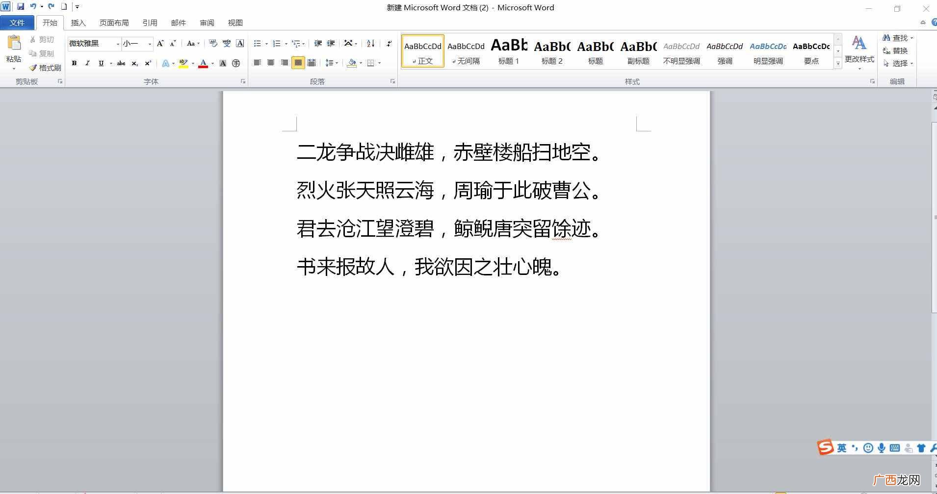The width and height of the screenshot is (937, 494).
Task: Open line spacing options
Action: (x=332, y=63)
